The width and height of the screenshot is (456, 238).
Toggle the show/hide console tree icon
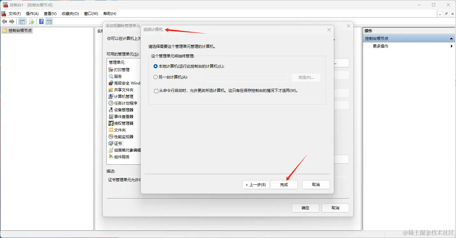pos(22,21)
